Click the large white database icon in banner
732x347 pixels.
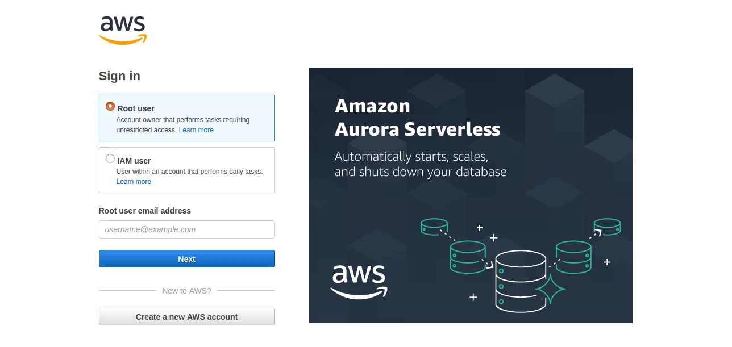coord(520,281)
